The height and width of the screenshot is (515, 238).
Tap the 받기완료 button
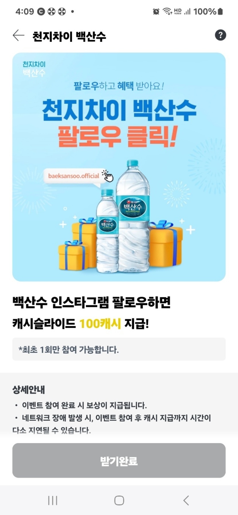119,461
